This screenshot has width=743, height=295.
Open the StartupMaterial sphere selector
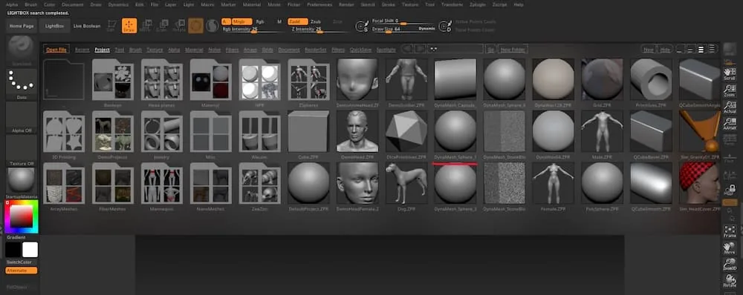point(22,183)
